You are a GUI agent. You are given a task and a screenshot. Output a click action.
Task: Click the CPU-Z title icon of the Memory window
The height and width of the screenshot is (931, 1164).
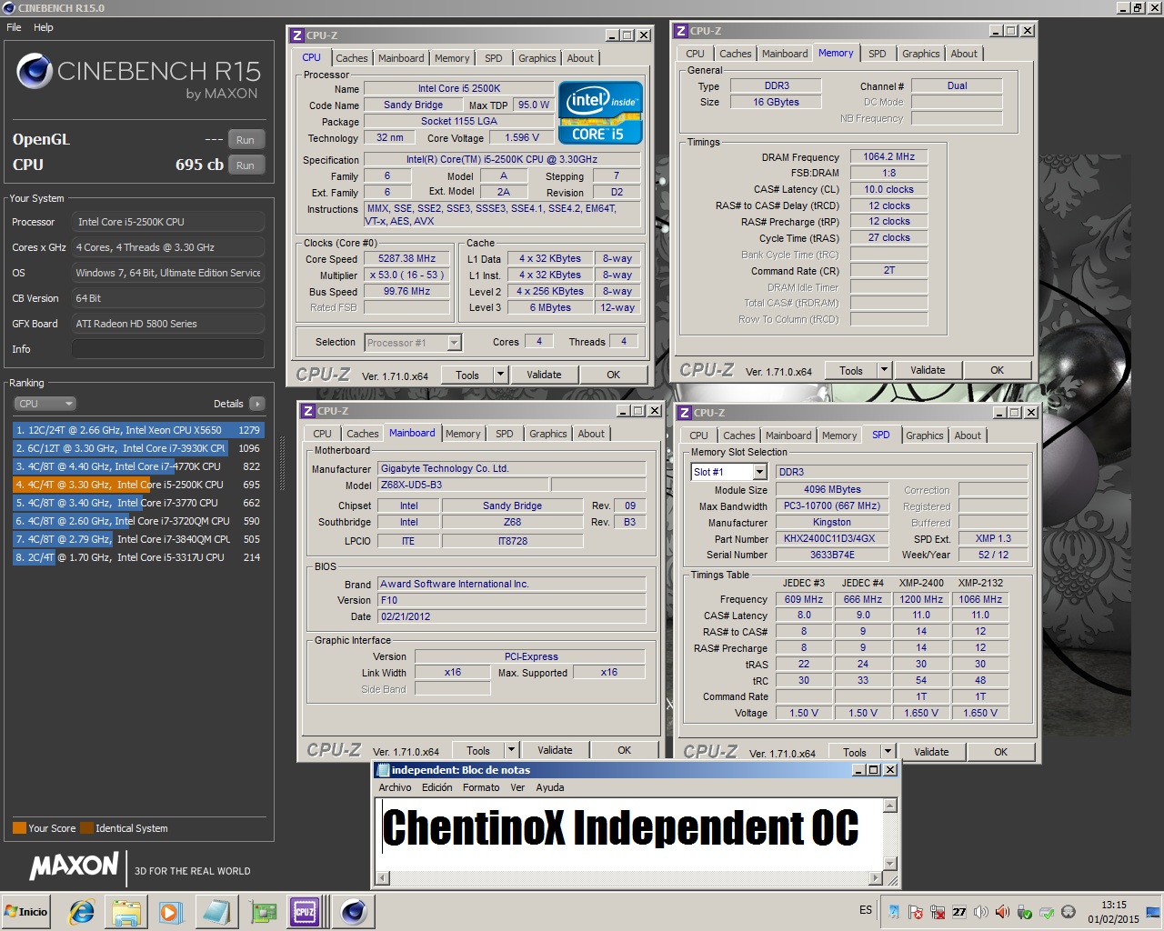click(681, 31)
